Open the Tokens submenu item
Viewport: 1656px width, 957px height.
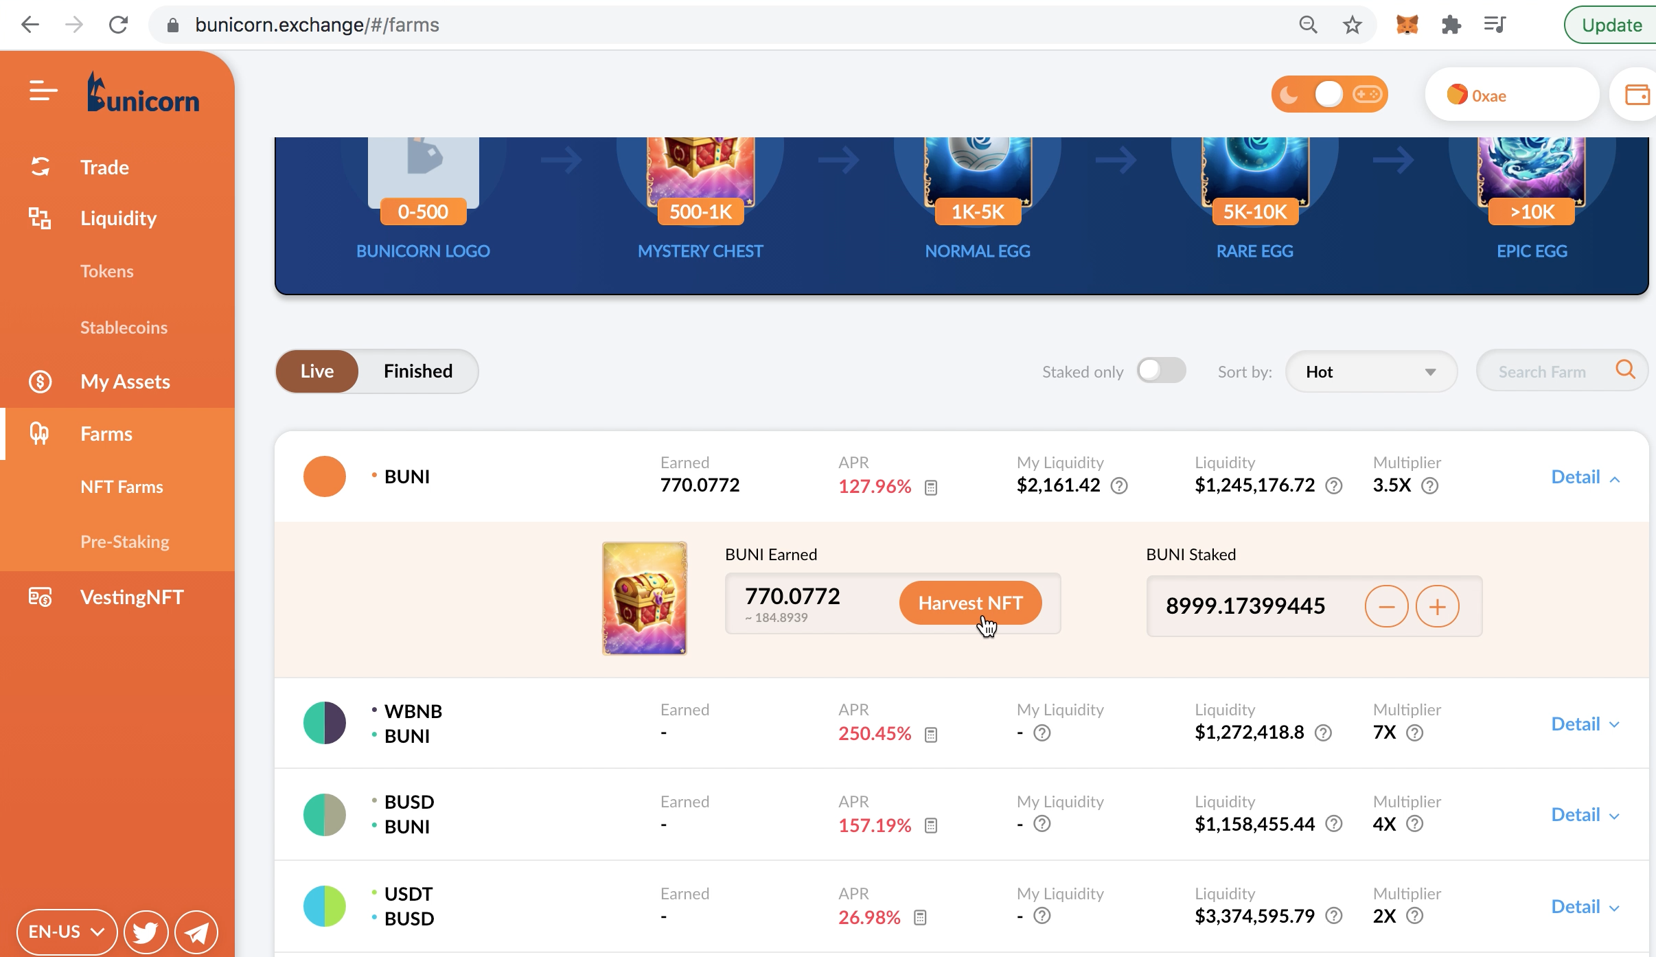[106, 271]
